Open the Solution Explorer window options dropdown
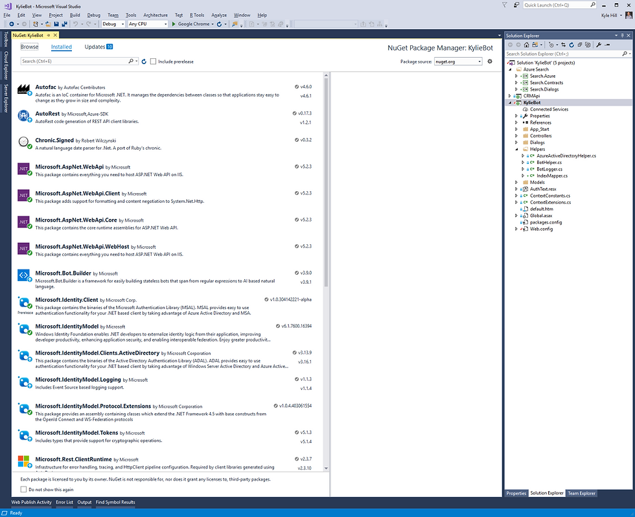The image size is (635, 517). [616, 36]
